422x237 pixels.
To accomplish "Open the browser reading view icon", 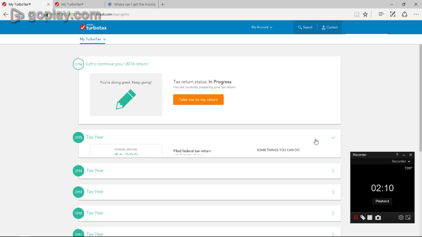I will pos(357,14).
